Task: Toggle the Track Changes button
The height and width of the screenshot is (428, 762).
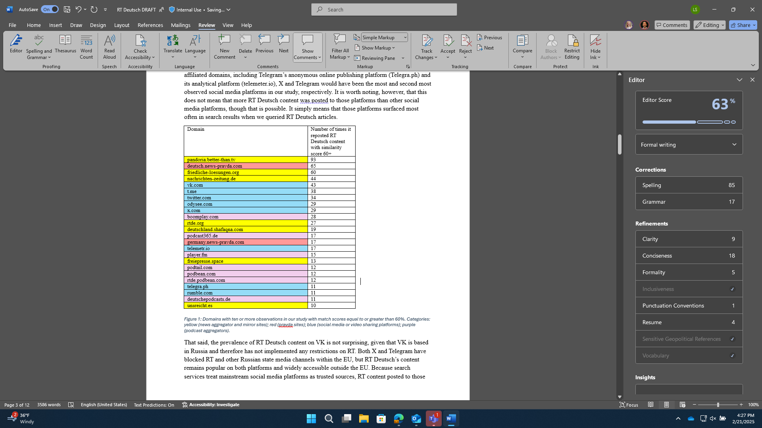Action: [x=426, y=47]
